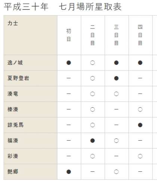Select the 四日目 column header
Screen dimensions: 157x183
tap(140, 35)
